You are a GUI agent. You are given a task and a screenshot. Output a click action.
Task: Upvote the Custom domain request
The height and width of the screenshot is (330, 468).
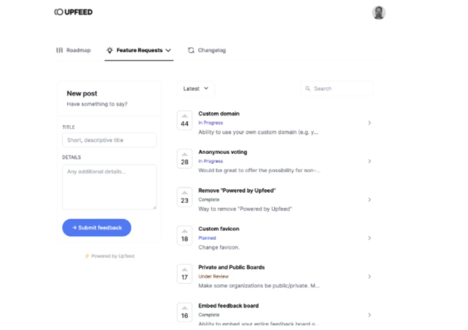[185, 115]
